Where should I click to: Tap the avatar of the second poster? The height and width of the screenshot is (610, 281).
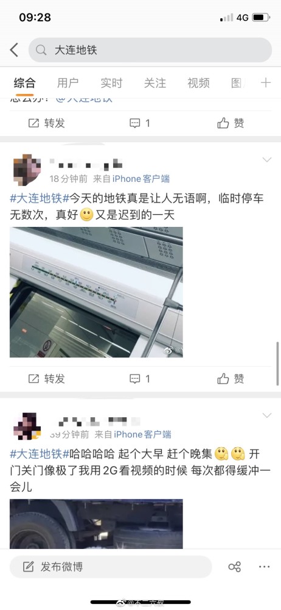click(x=27, y=426)
